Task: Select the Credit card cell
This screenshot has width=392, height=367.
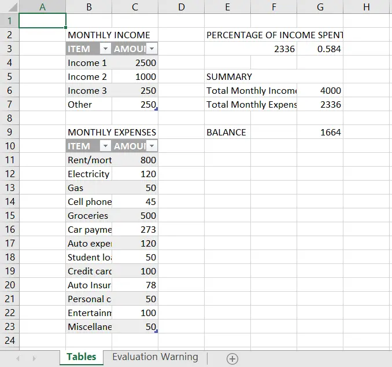Action: (x=89, y=271)
